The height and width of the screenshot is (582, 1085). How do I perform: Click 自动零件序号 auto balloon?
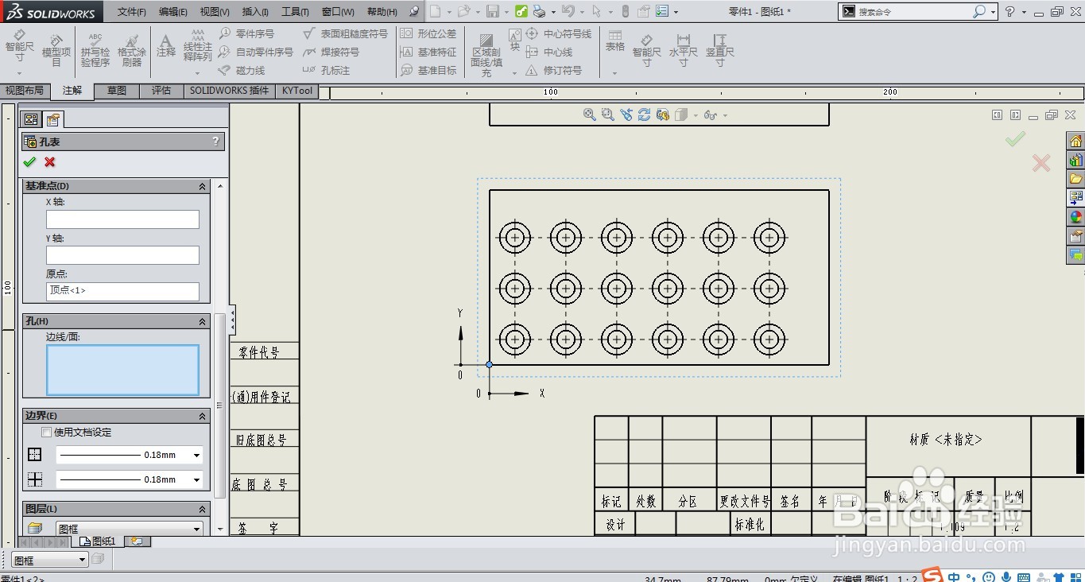[x=256, y=52]
